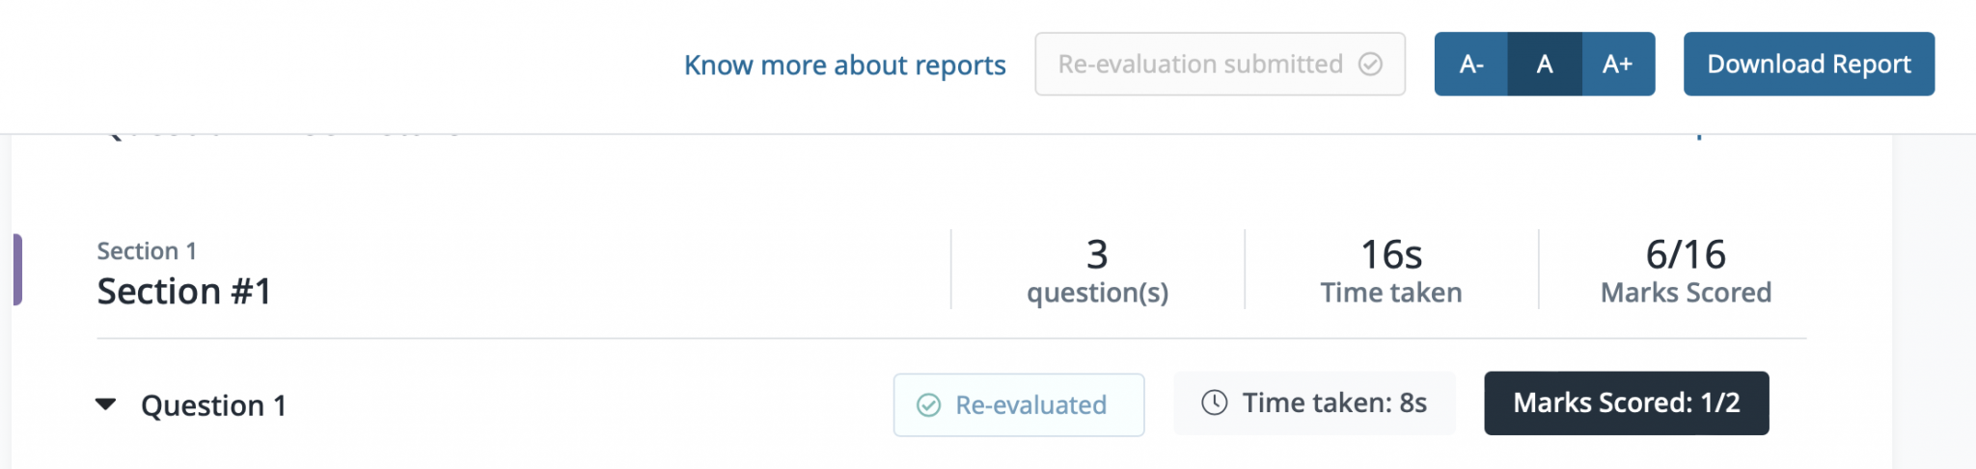Click the purple section marker bar
The height and width of the screenshot is (469, 1976).
coord(17,270)
